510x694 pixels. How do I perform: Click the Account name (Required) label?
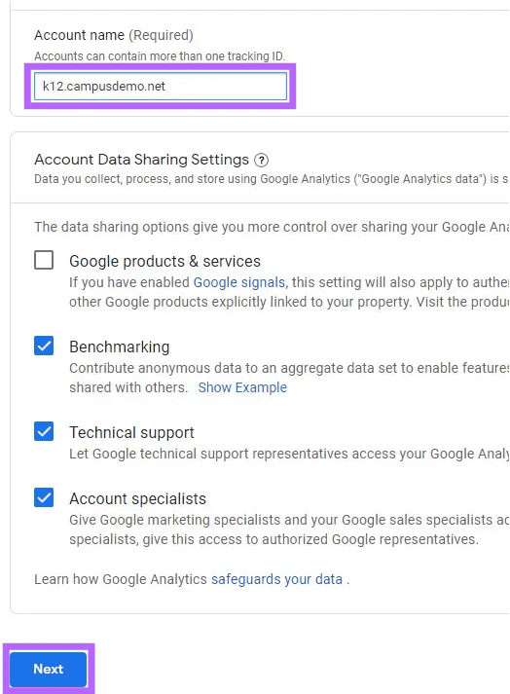click(x=114, y=35)
